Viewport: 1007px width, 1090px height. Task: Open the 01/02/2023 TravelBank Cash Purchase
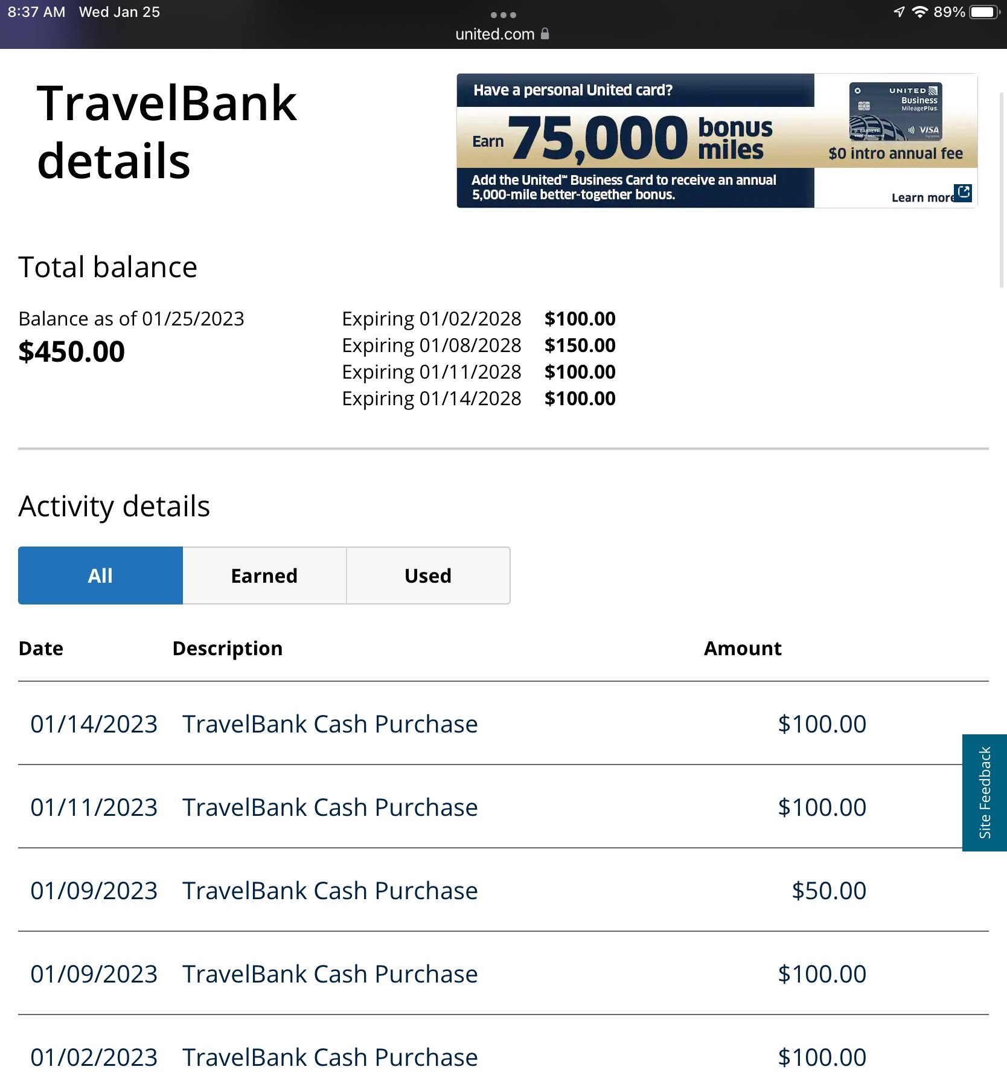(x=330, y=1057)
